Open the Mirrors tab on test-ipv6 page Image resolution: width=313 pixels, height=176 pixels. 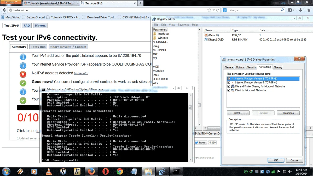tap(40, 26)
